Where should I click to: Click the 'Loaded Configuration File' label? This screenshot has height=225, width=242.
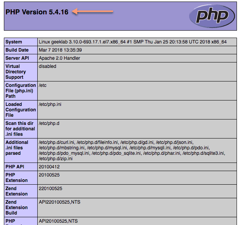click(x=21, y=110)
